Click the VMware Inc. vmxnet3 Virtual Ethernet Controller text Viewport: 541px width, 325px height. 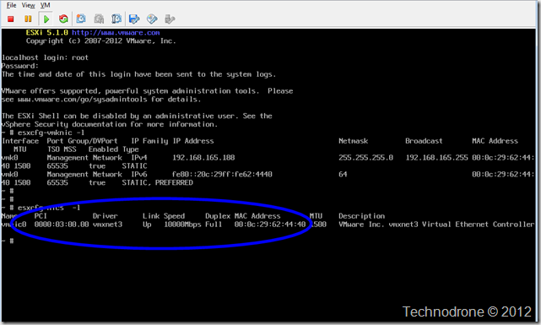pos(436,225)
